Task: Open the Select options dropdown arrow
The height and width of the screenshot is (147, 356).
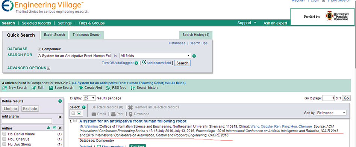Action: pos(79,113)
